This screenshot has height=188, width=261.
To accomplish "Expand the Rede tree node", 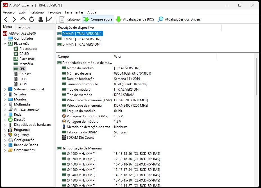I will click(x=5, y=115).
